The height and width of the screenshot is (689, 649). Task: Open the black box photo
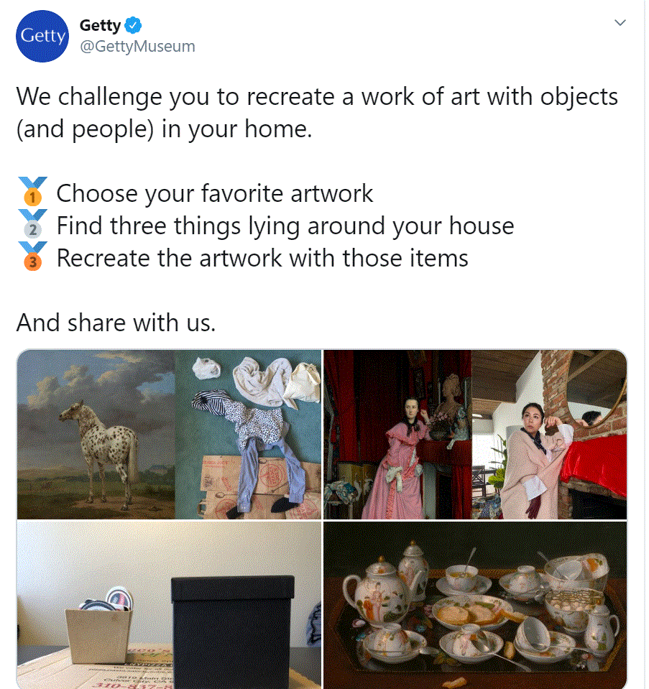pyautogui.click(x=170, y=605)
